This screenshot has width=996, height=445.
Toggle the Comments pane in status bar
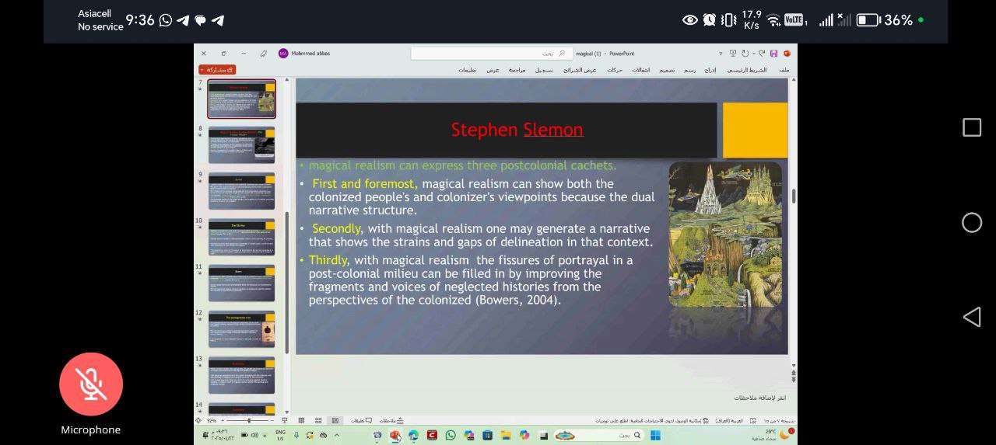click(x=361, y=420)
